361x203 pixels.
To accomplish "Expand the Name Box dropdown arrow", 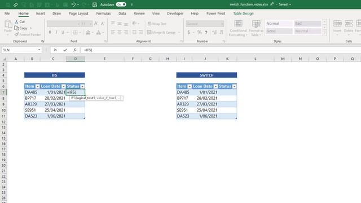I will coord(39,50).
